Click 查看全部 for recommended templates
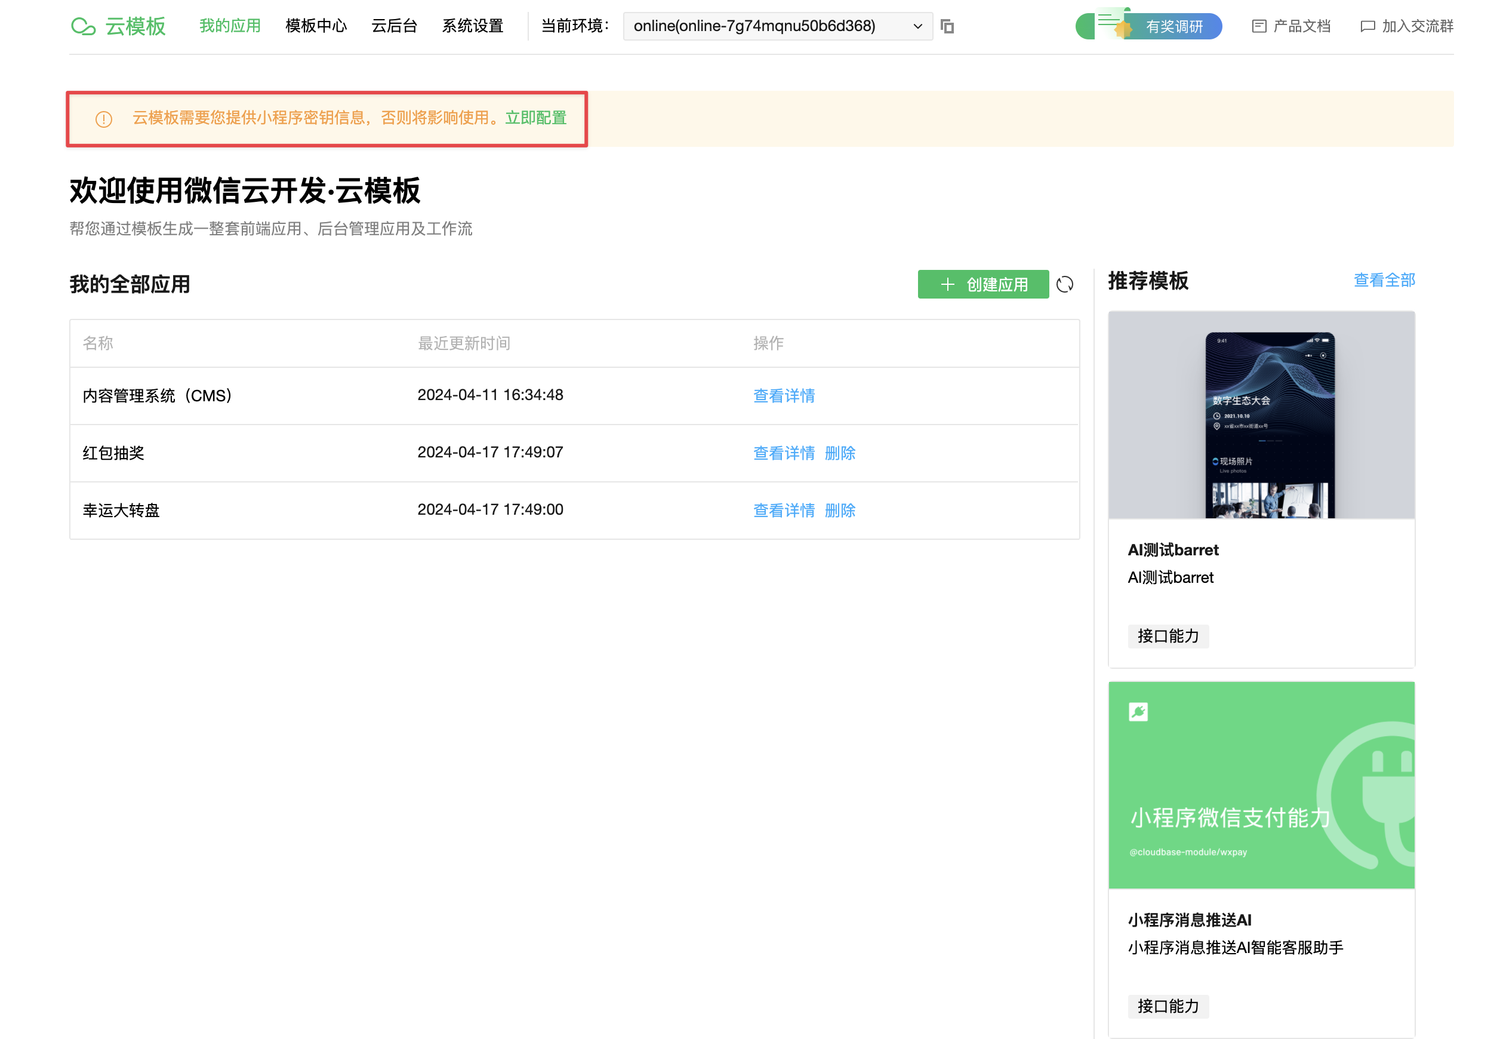The image size is (1497, 1039). tap(1384, 281)
